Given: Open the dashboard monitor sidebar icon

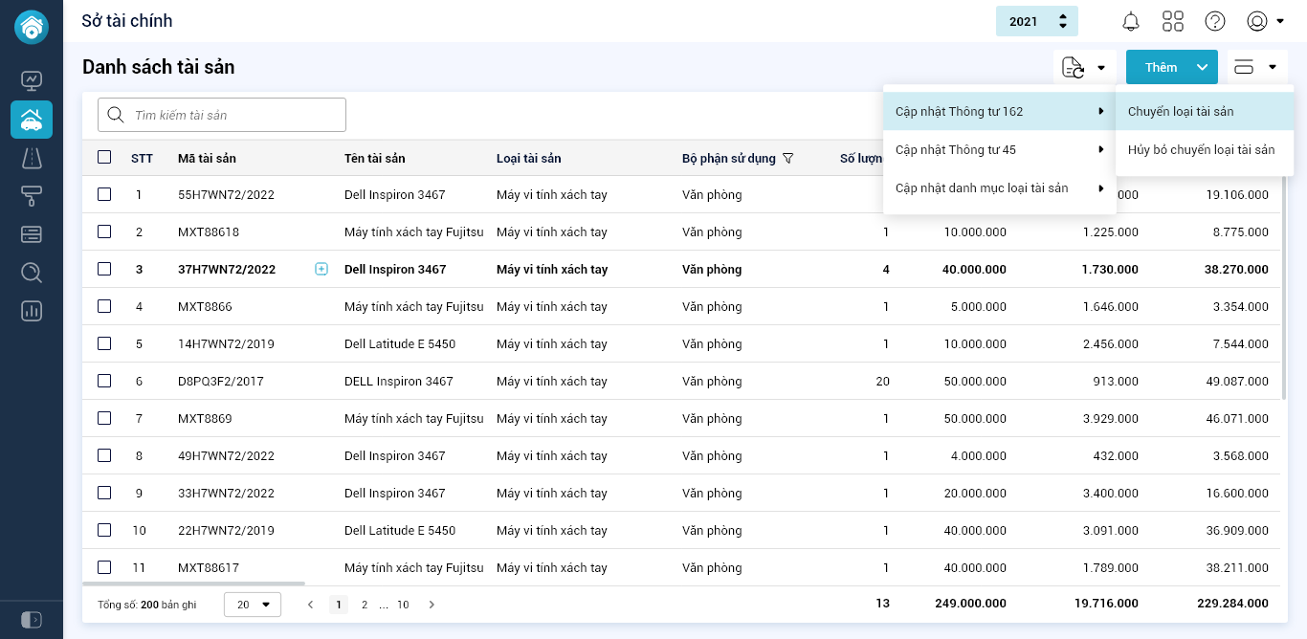Looking at the screenshot, I should pos(32,80).
